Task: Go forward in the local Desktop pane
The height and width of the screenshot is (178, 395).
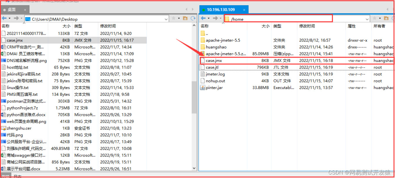Action: coord(16,18)
